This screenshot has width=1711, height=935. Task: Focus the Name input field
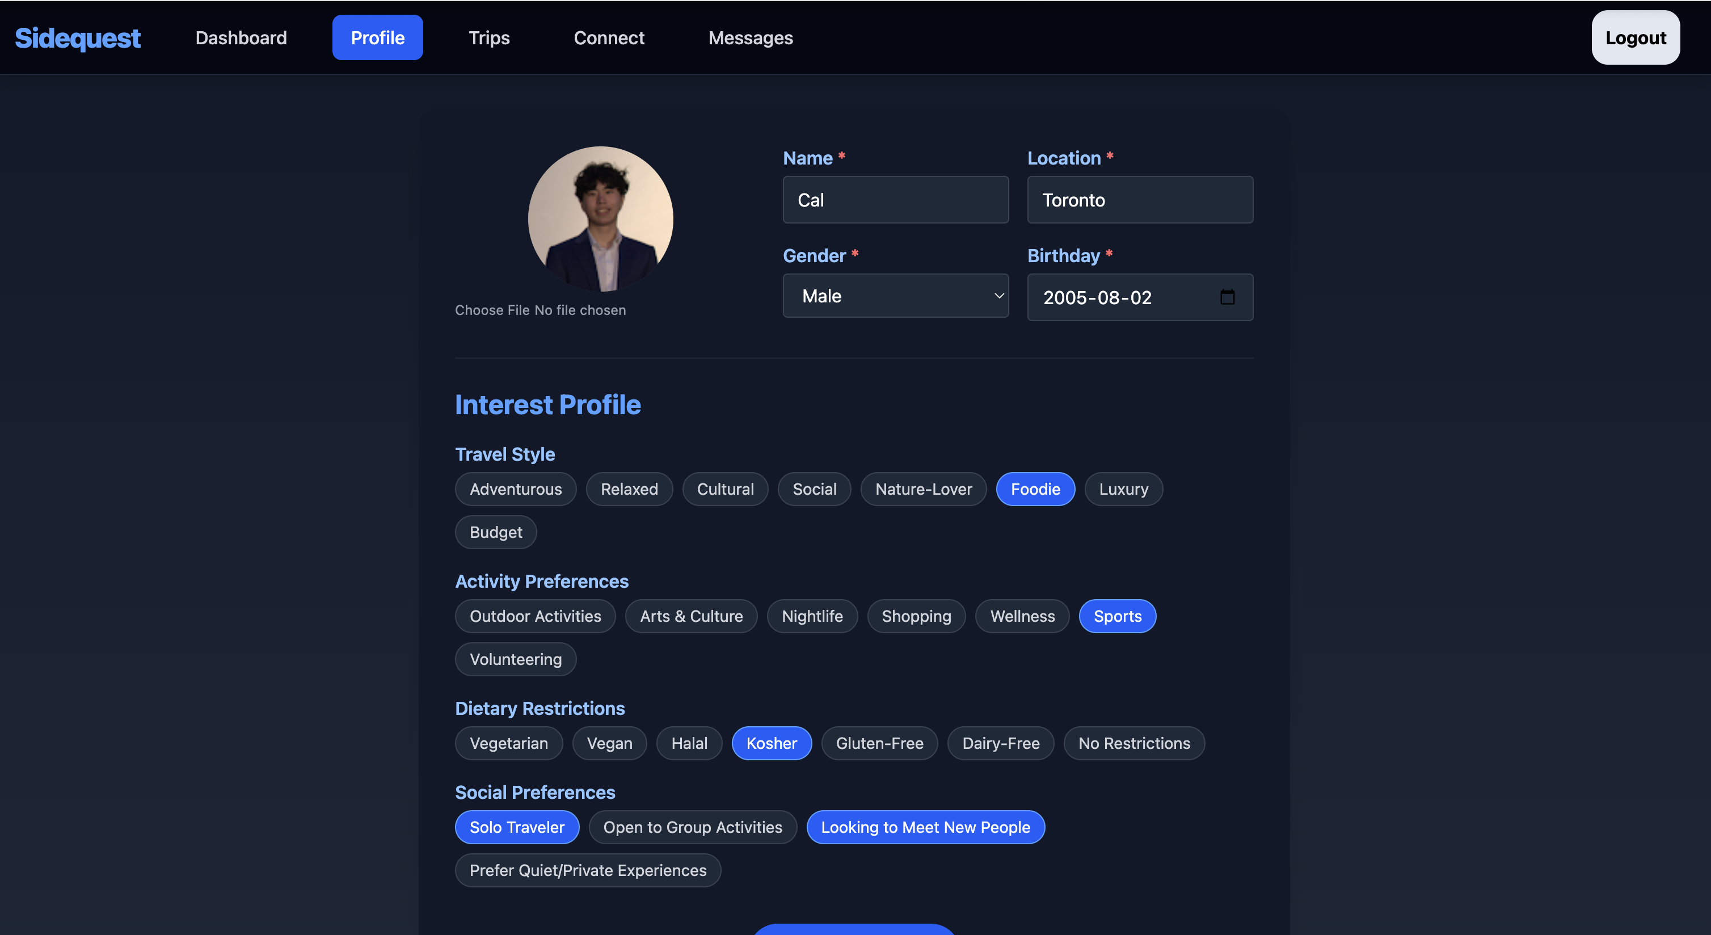pyautogui.click(x=895, y=200)
